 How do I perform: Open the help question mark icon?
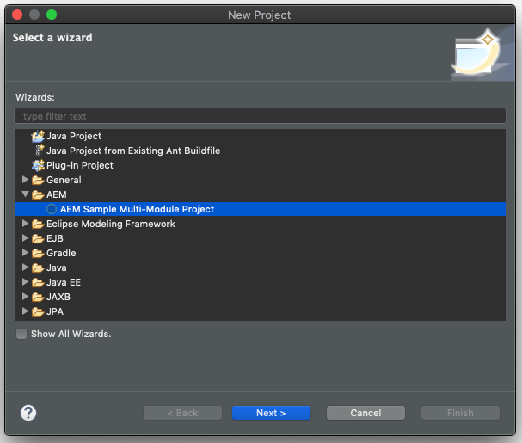[28, 413]
